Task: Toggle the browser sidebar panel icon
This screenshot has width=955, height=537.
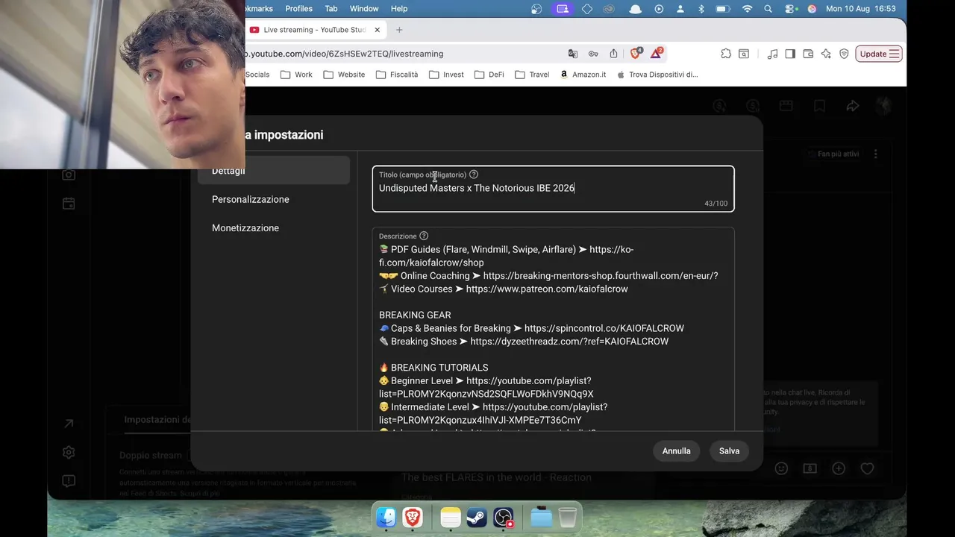Action: pyautogui.click(x=790, y=54)
